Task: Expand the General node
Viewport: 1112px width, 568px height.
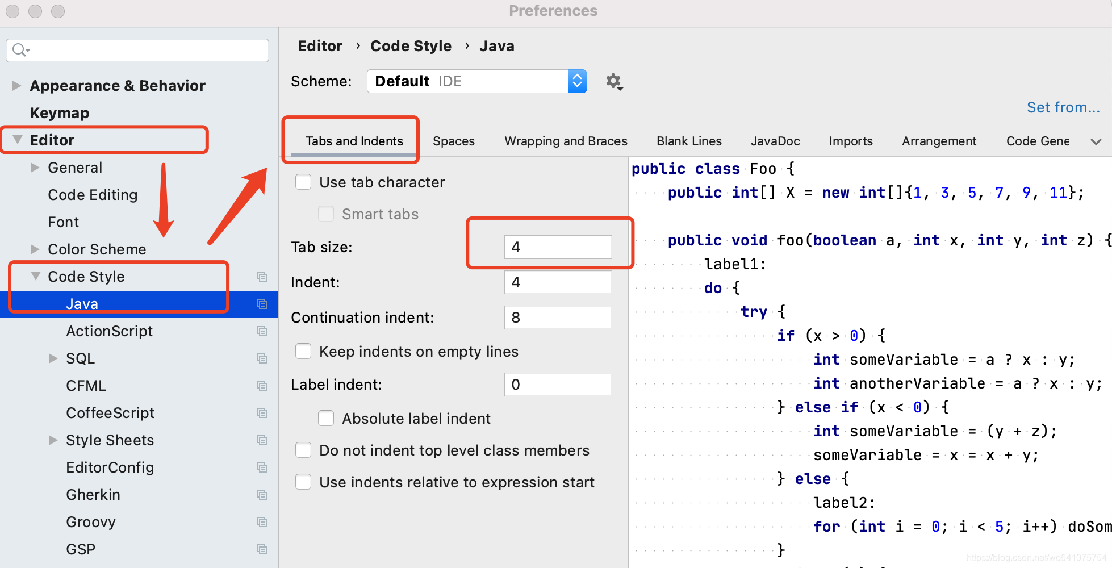Action: pyautogui.click(x=35, y=168)
